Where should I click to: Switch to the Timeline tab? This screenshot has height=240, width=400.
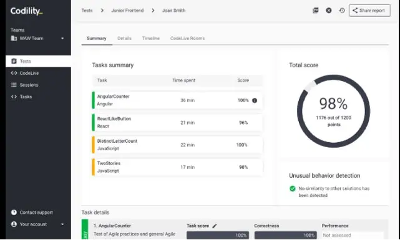[x=151, y=38]
